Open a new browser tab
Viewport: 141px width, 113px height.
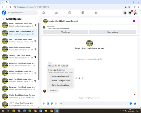11,2
